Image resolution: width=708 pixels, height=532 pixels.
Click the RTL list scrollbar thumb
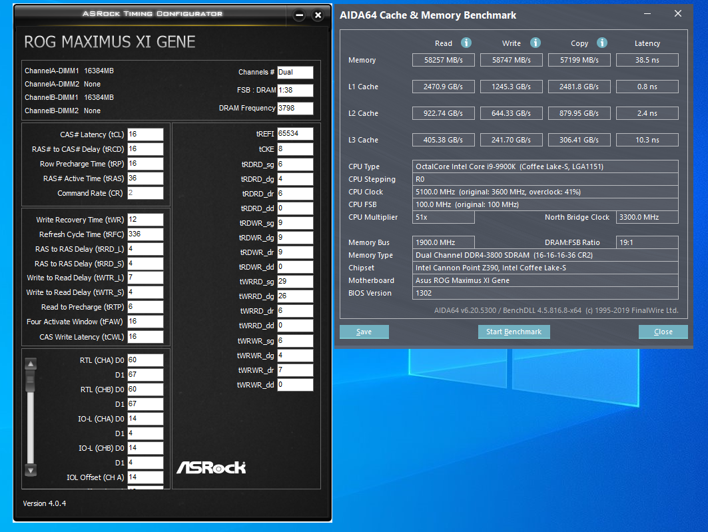(x=31, y=382)
